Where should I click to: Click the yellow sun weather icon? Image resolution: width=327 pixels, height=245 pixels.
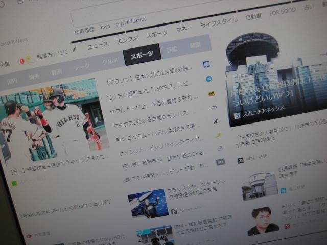click(29, 59)
